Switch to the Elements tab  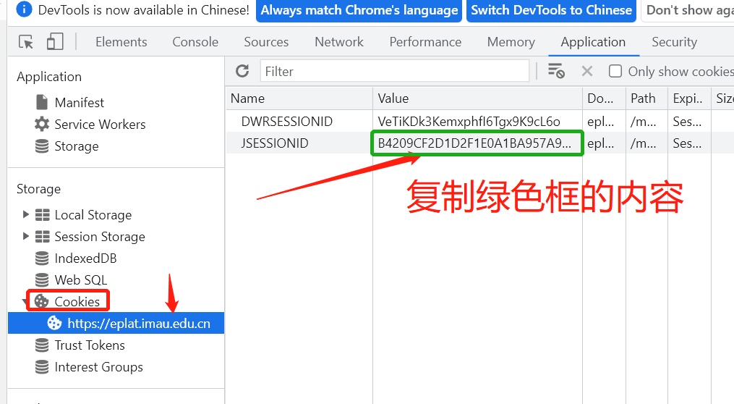[x=121, y=42]
